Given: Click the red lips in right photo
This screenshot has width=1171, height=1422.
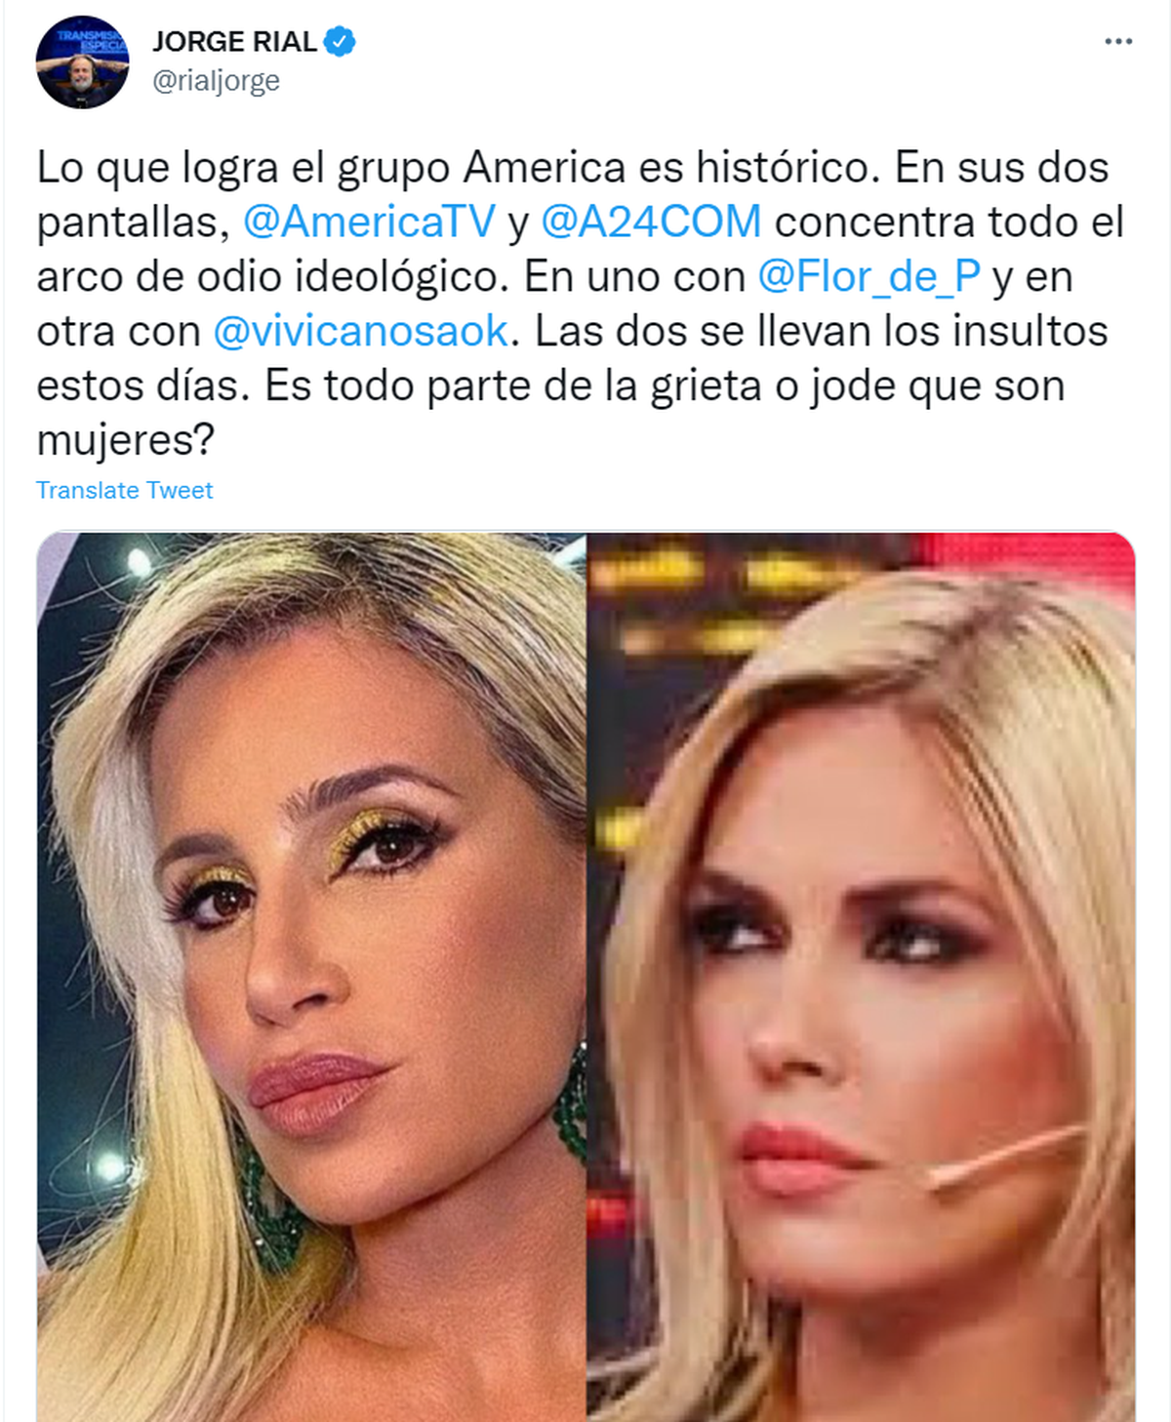Looking at the screenshot, I should [x=795, y=1159].
